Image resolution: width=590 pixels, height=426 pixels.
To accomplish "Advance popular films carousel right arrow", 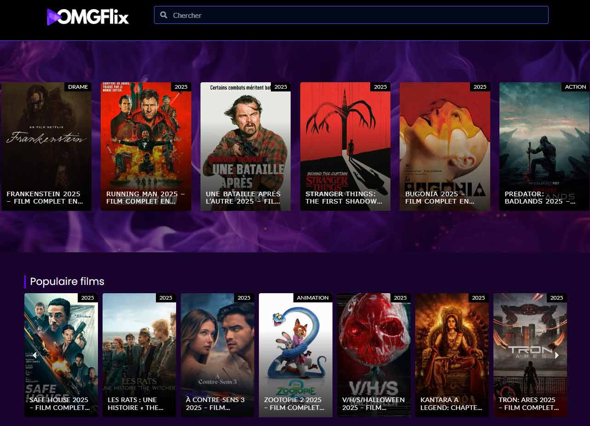I will (x=557, y=355).
